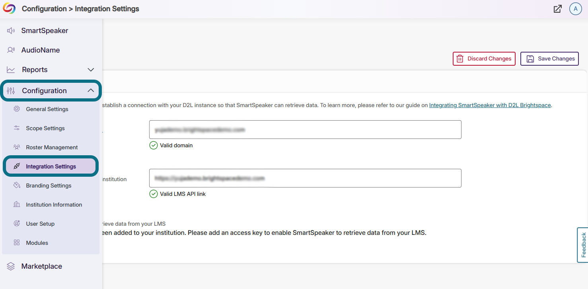This screenshot has width=588, height=289.
Task: Click the Institution Information building icon
Action: [16, 204]
